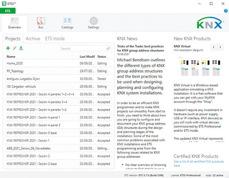Click the KNX Virtual product thumbnail
This screenshot has height=178, width=229.
tap(200, 67)
